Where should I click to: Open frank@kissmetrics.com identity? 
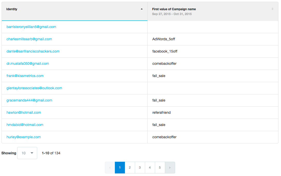point(25,76)
